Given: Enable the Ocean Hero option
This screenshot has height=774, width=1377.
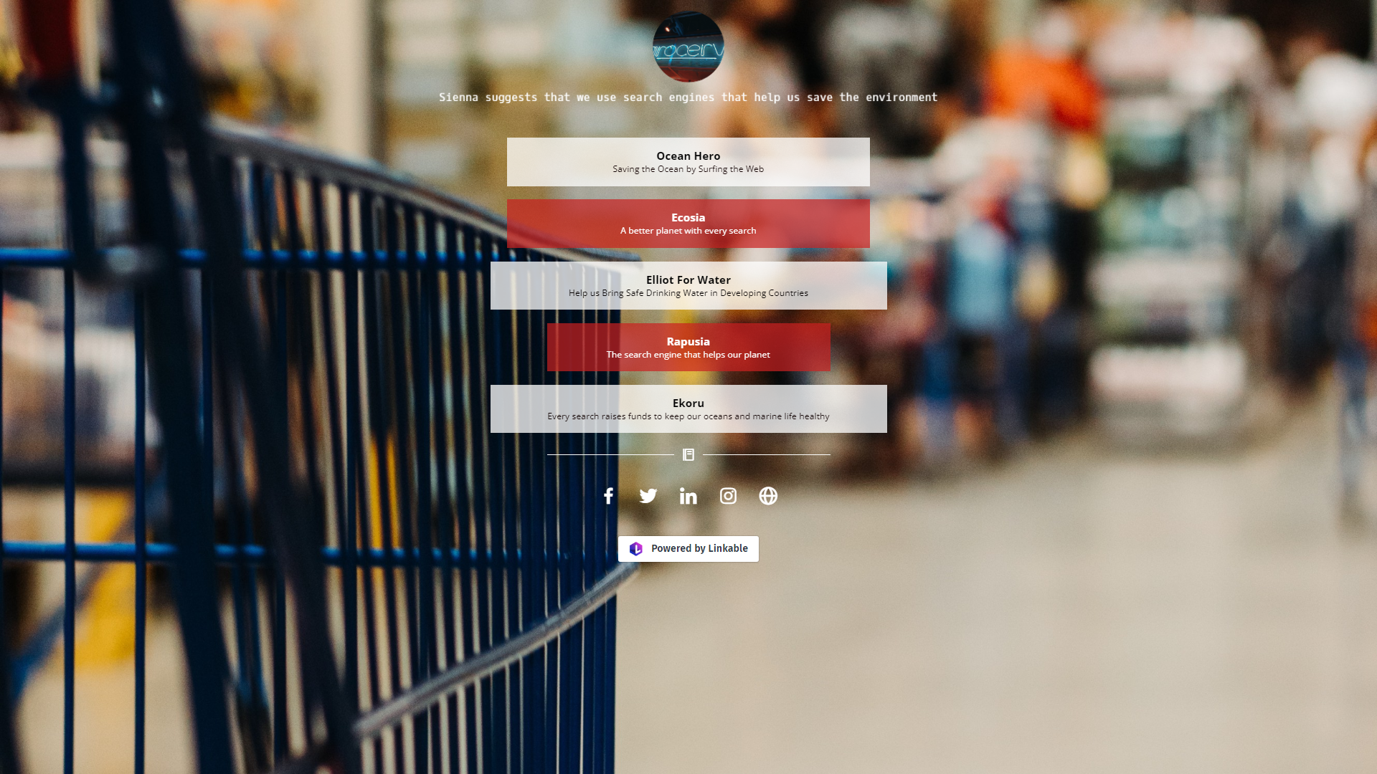Looking at the screenshot, I should pos(688,161).
